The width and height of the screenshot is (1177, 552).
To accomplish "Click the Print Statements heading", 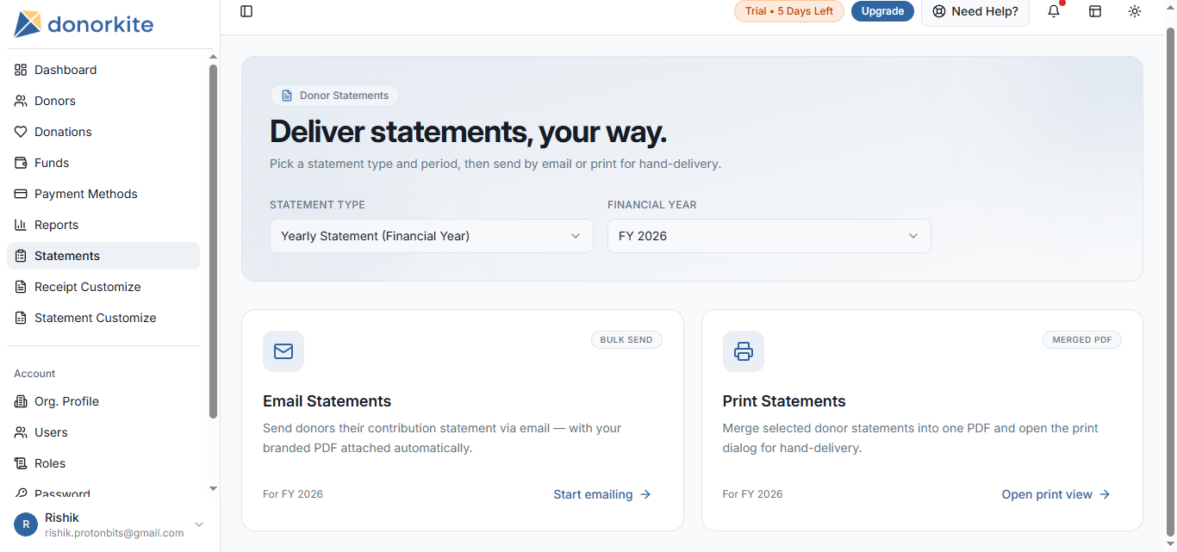I will (784, 401).
